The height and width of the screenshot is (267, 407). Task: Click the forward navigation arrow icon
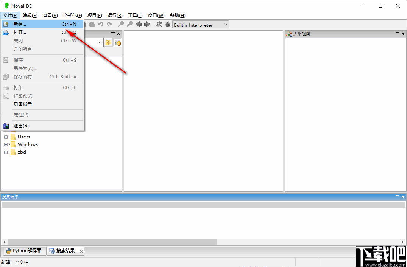coord(147,24)
